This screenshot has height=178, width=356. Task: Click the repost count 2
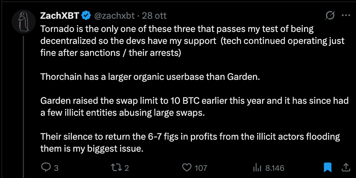point(127,168)
